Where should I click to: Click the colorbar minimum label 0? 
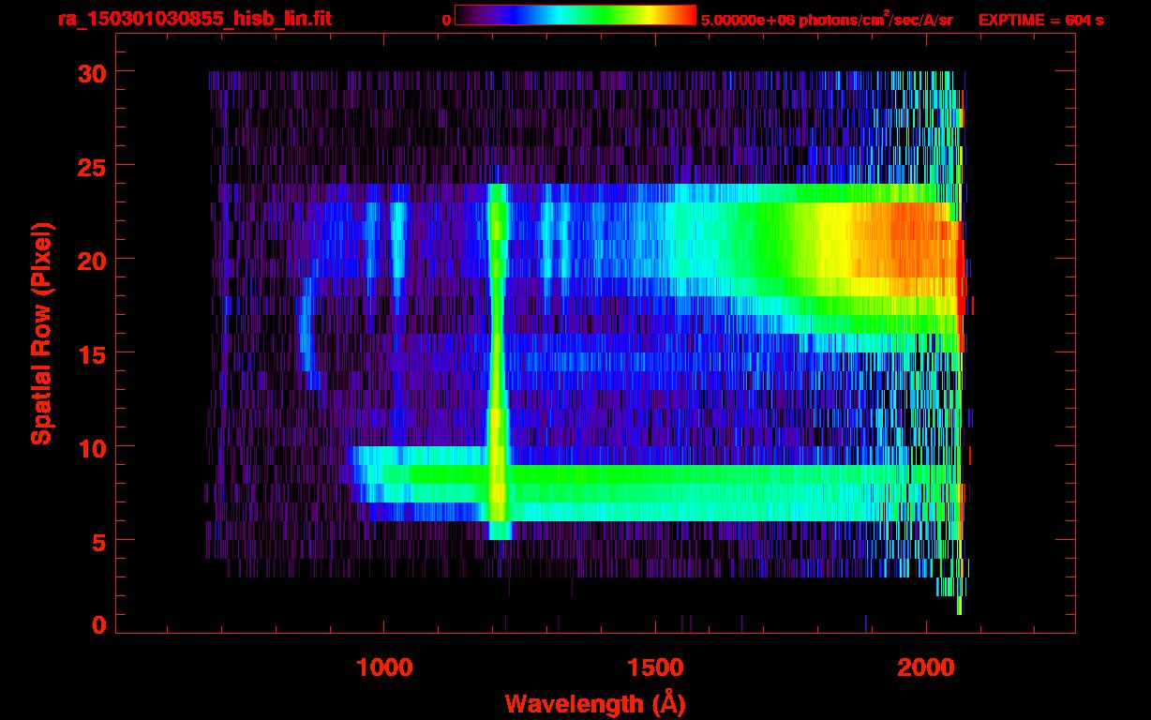tap(447, 19)
